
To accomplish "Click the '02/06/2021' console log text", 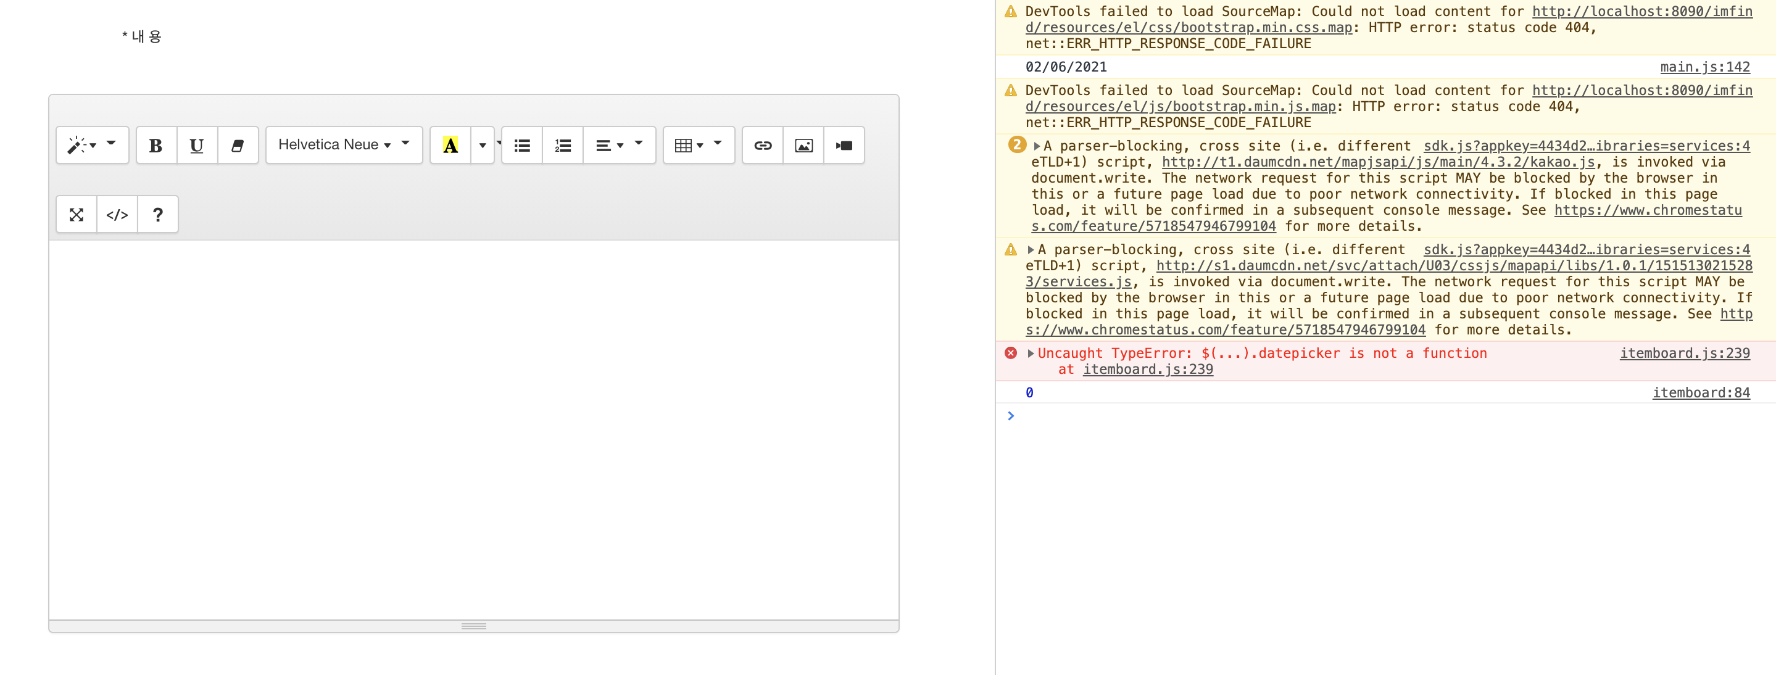I will click(1066, 67).
